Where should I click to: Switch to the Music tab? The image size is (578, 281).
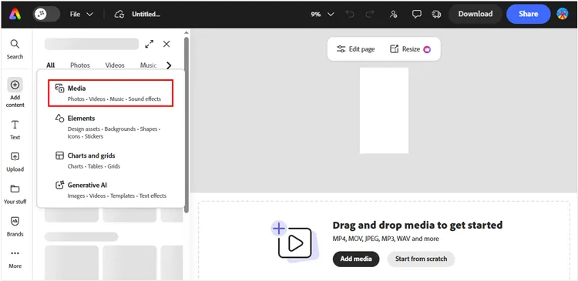coord(148,65)
